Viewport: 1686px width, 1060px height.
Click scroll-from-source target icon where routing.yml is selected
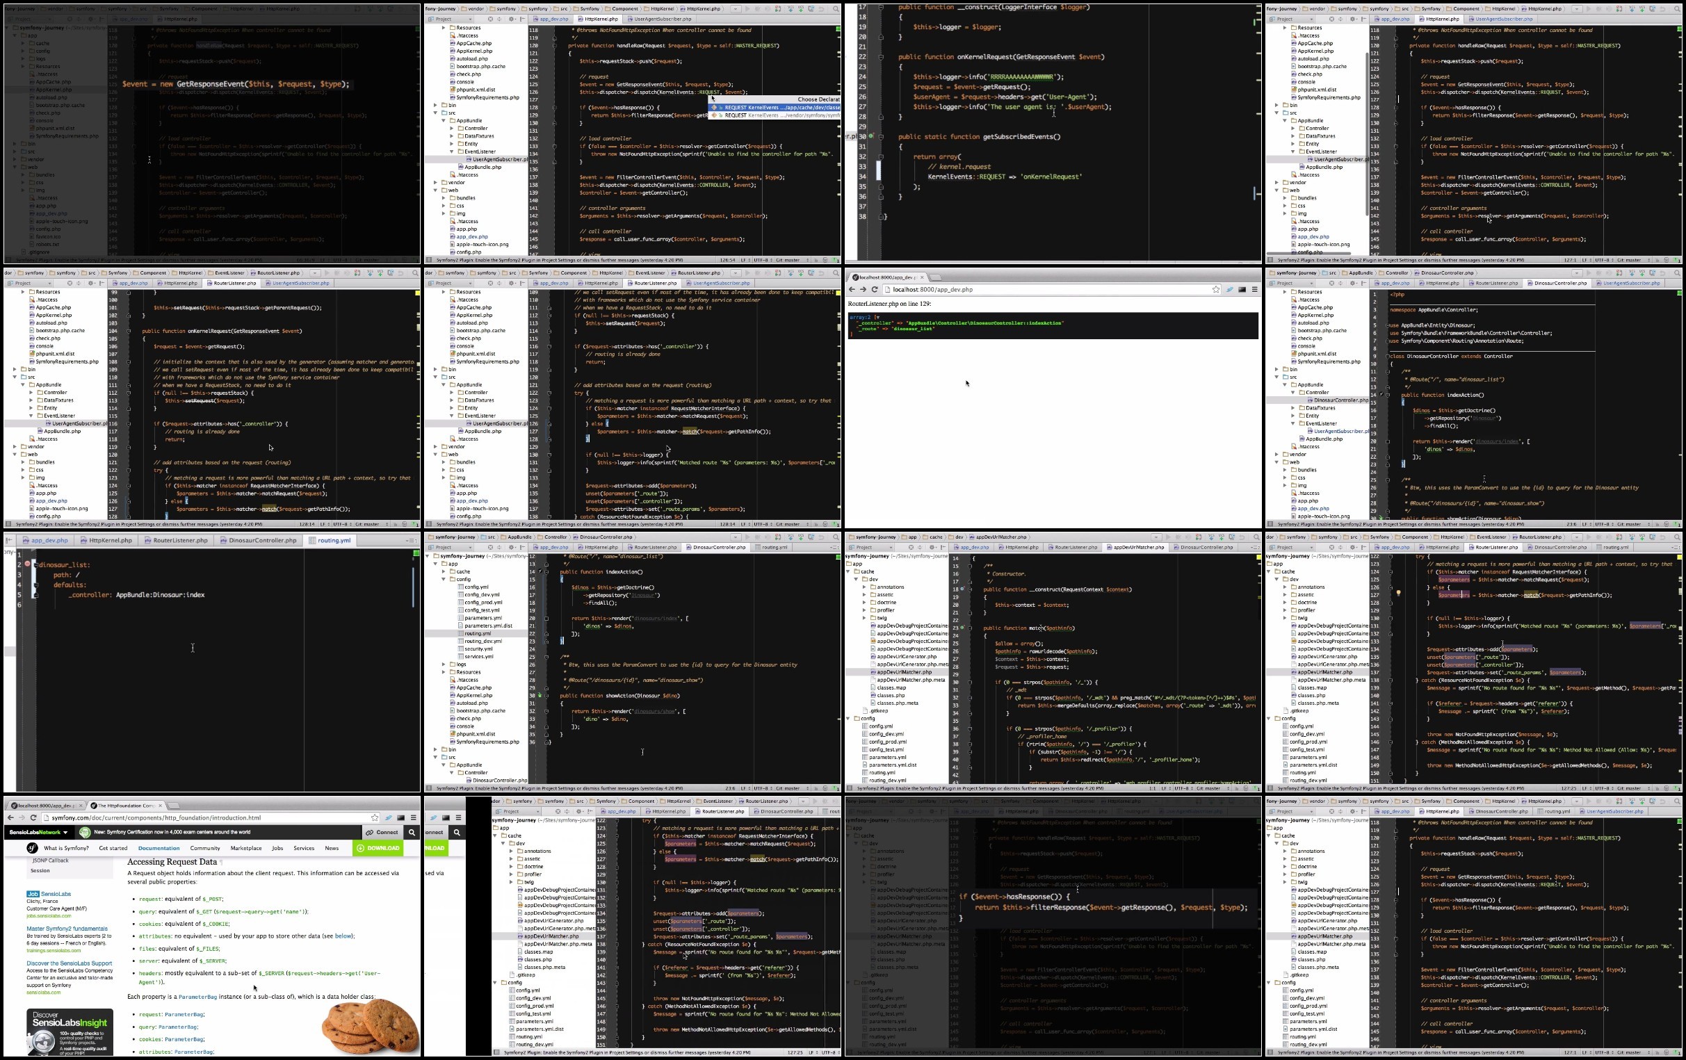(490, 548)
